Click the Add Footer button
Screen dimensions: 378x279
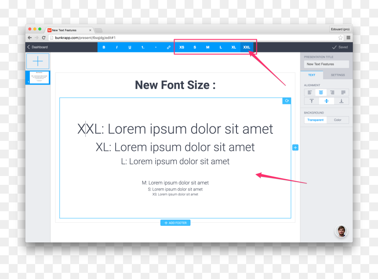[x=175, y=223]
